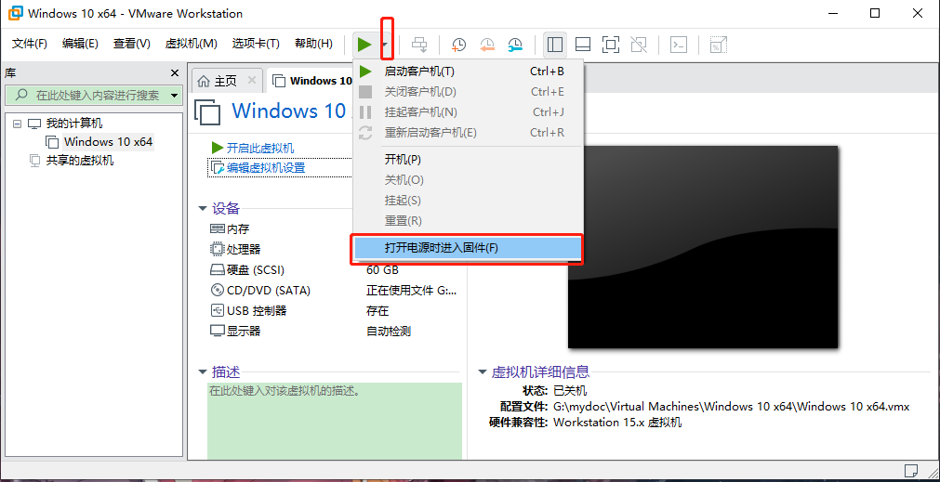Take a snapshot using the clock-plus icon
The image size is (940, 482).
458,45
